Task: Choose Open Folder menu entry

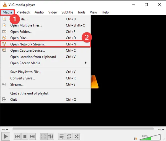Action: (x=46, y=31)
